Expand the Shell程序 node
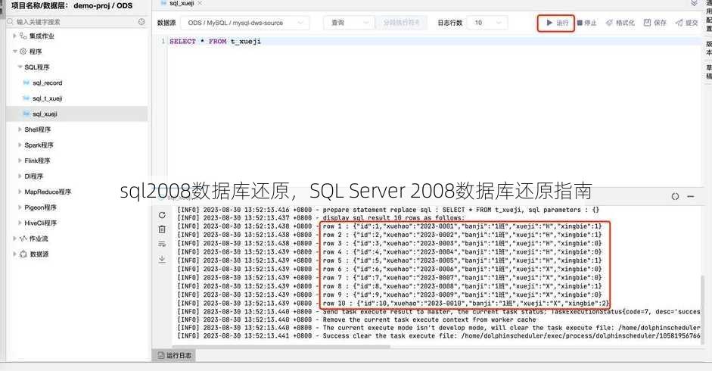This screenshot has height=371, width=712. 20,129
